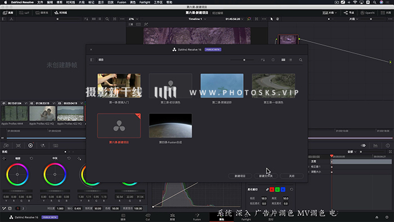Toggle the sidebar panel icon in Project Manager
The width and height of the screenshot is (394, 222).
tap(92, 60)
